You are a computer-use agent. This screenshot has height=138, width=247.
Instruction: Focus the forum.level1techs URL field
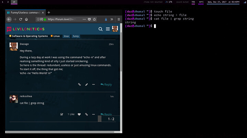(62, 19)
